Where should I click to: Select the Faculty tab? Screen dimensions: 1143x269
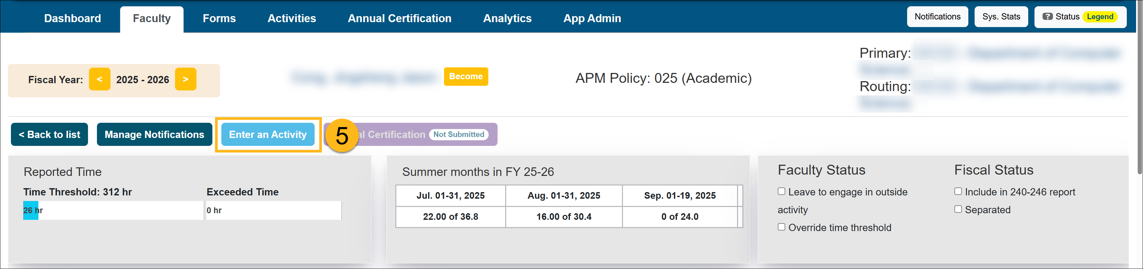click(151, 18)
